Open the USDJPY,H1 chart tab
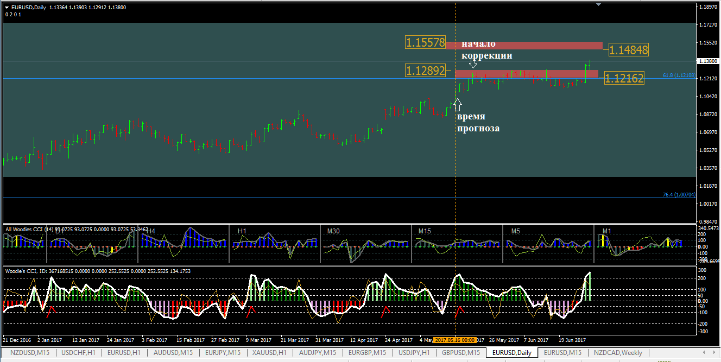The height and width of the screenshot is (362, 721). (414, 353)
